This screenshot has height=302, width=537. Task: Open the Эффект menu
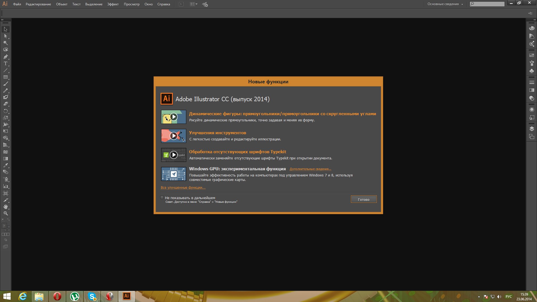(x=113, y=4)
